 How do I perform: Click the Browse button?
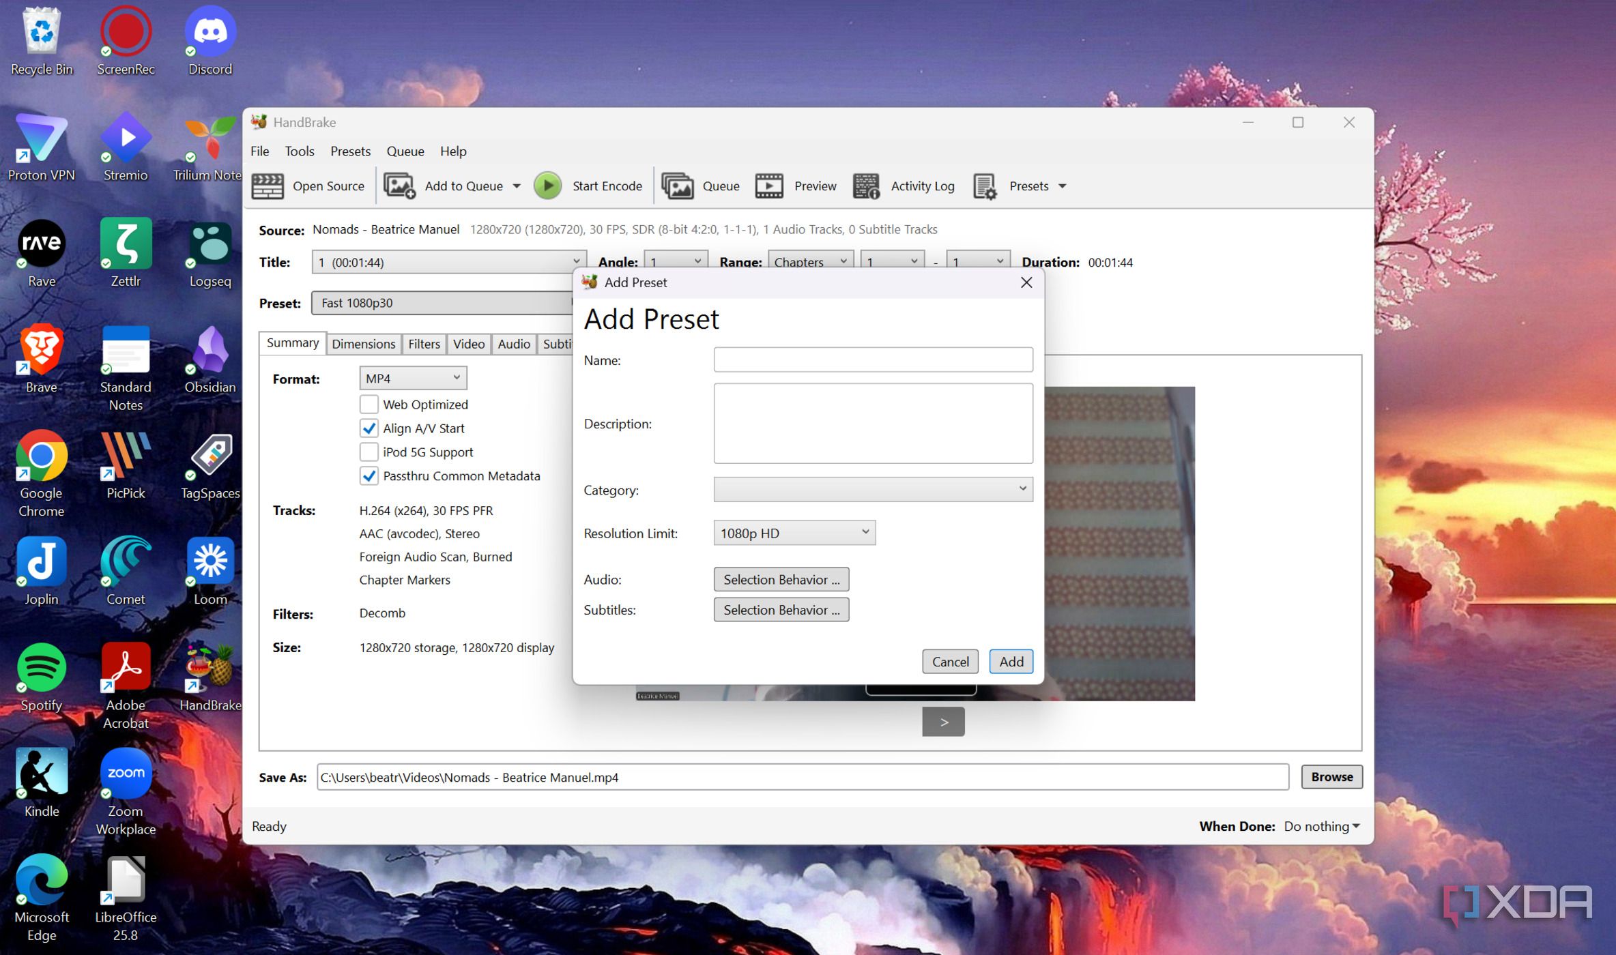[x=1331, y=776]
